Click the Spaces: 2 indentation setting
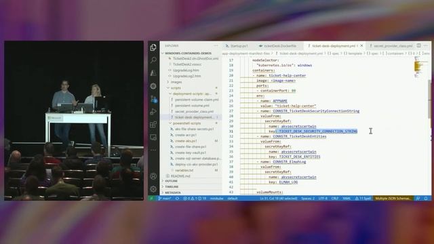Image resolution: width=434 pixels, height=244 pixels. click(x=308, y=199)
